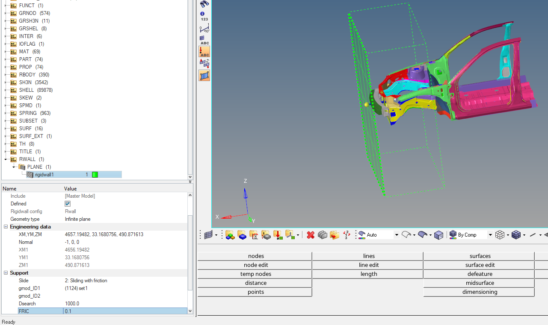Open the distance measurement ruler tool
This screenshot has height=325, width=548.
coord(204,29)
